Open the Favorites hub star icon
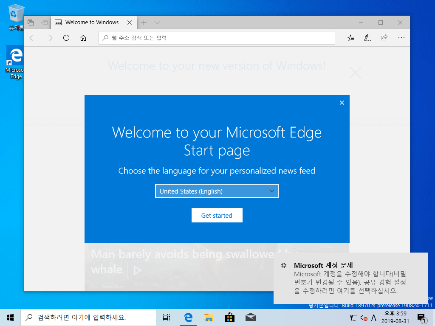This screenshot has height=326, width=435. (x=350, y=38)
